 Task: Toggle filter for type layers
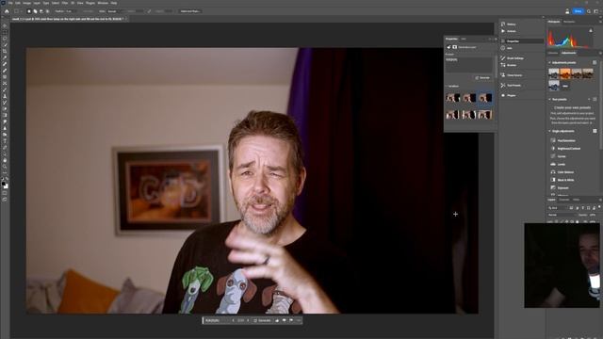(x=582, y=208)
